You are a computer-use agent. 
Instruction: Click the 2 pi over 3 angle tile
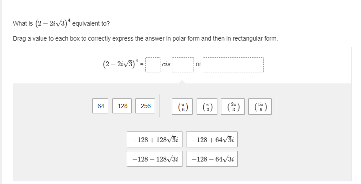click(x=232, y=106)
